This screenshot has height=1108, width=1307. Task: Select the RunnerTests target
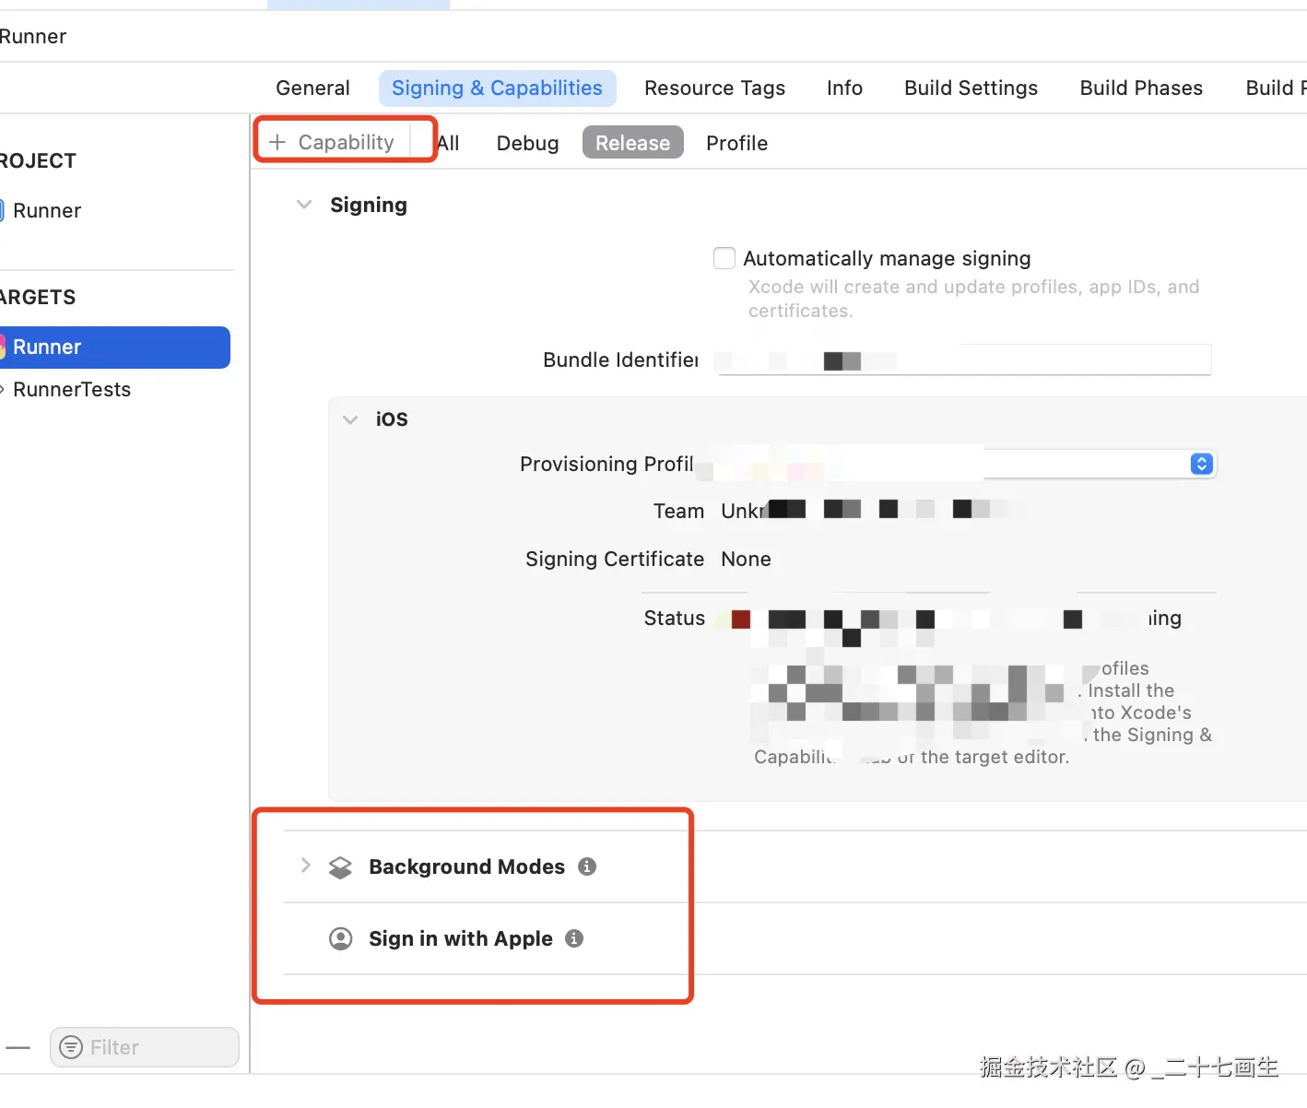point(72,390)
